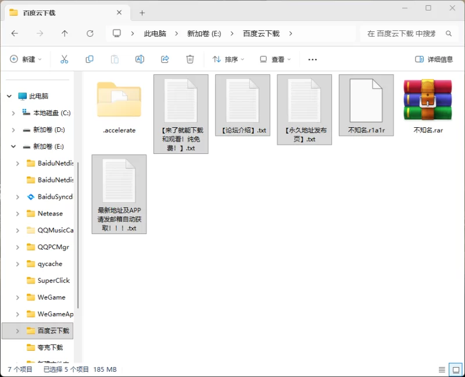Click the Delete trash can icon
This screenshot has height=377, width=465.
click(189, 59)
